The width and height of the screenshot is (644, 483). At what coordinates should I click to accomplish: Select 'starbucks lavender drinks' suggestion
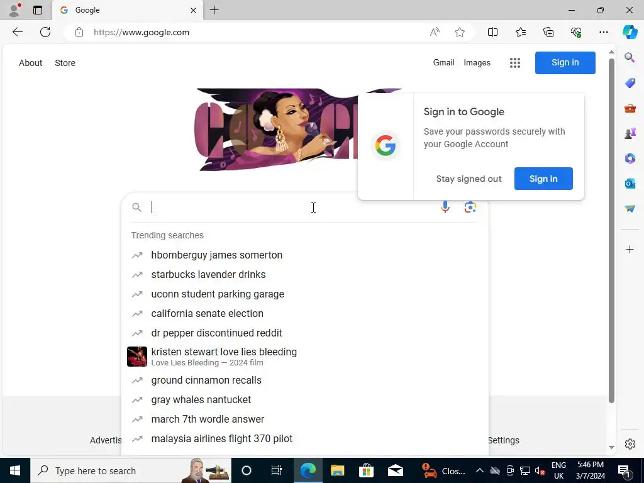pyautogui.click(x=305, y=274)
